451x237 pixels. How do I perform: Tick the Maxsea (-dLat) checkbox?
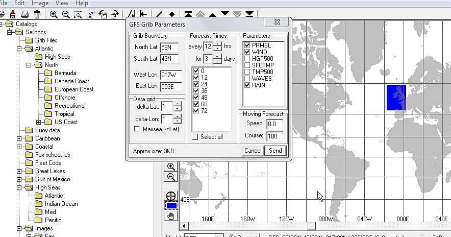pyautogui.click(x=137, y=129)
